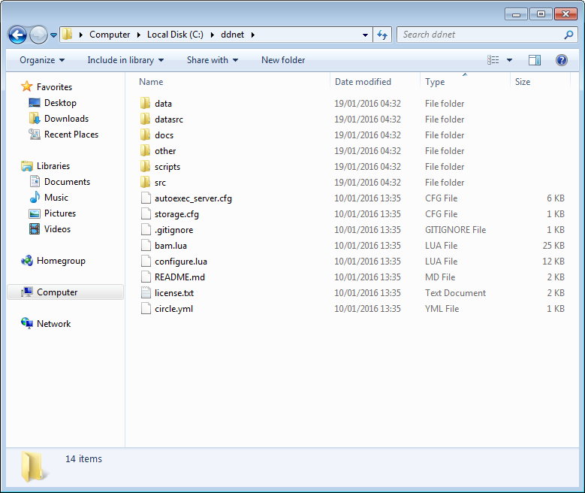Click the Search ddnet input field
This screenshot has width=585, height=493.
tap(481, 35)
